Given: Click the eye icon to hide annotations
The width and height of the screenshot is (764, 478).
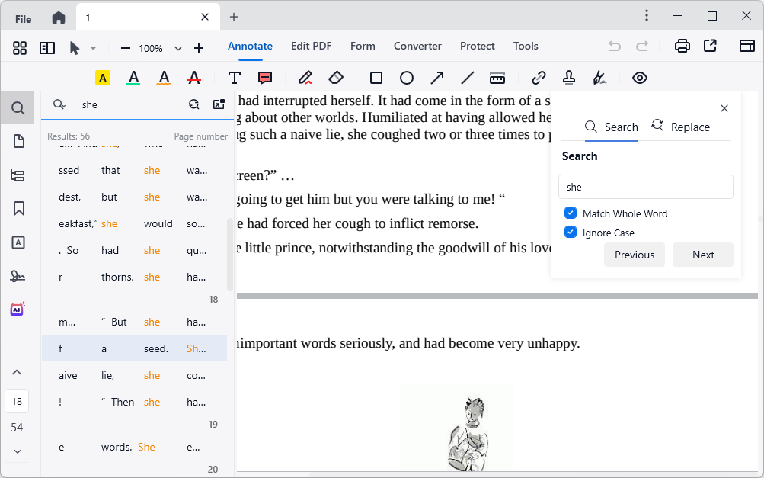Looking at the screenshot, I should (639, 77).
